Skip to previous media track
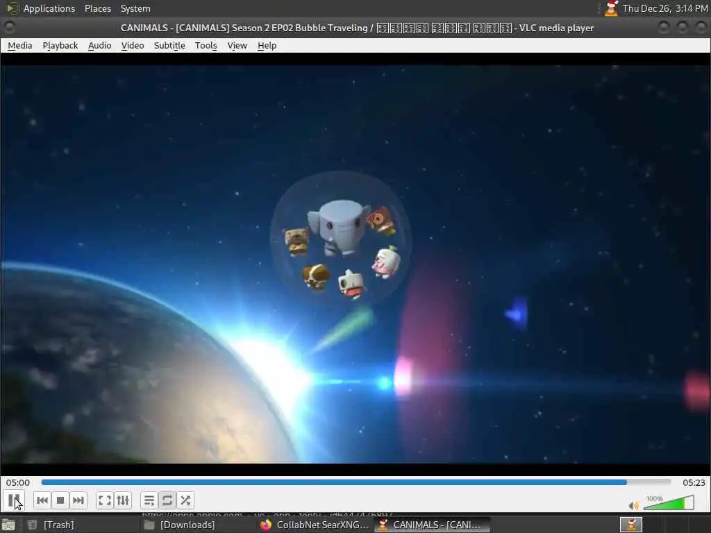The width and height of the screenshot is (711, 533). click(42, 500)
